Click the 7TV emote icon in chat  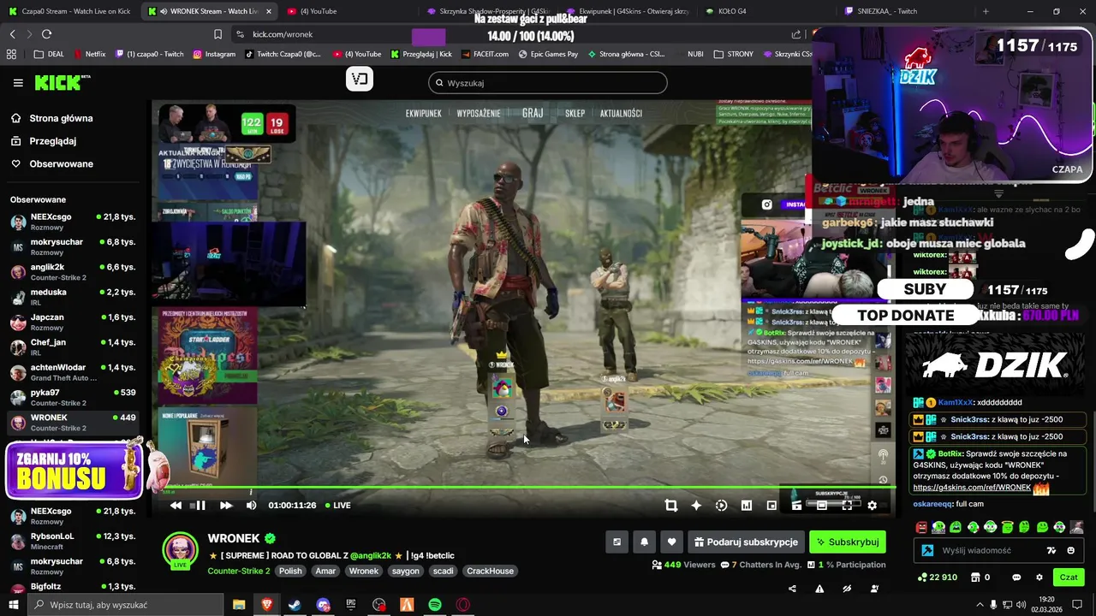pos(1051,550)
